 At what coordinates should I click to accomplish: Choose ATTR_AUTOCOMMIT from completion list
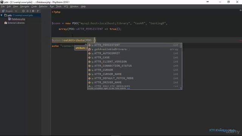pyautogui.click(x=133, y=53)
